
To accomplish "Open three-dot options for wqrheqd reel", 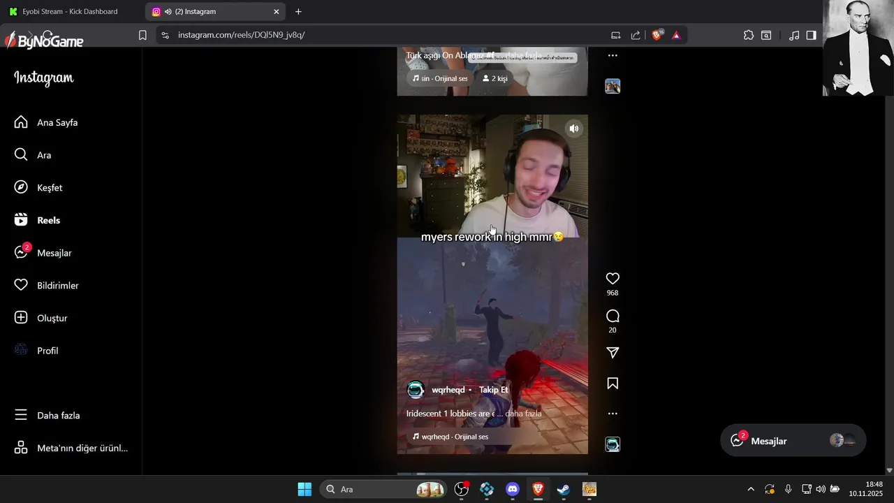I will pyautogui.click(x=613, y=414).
